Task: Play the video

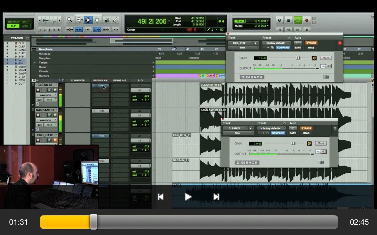Action: coord(188,197)
